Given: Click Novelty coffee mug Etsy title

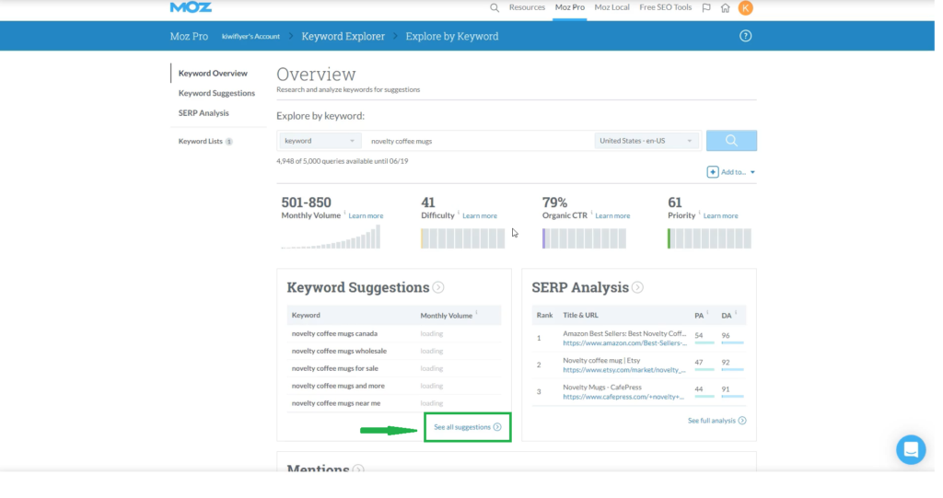Looking at the screenshot, I should pos(601,360).
